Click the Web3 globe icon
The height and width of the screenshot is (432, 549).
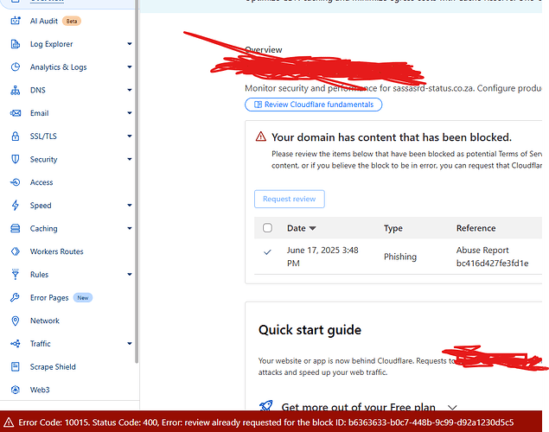pyautogui.click(x=16, y=390)
